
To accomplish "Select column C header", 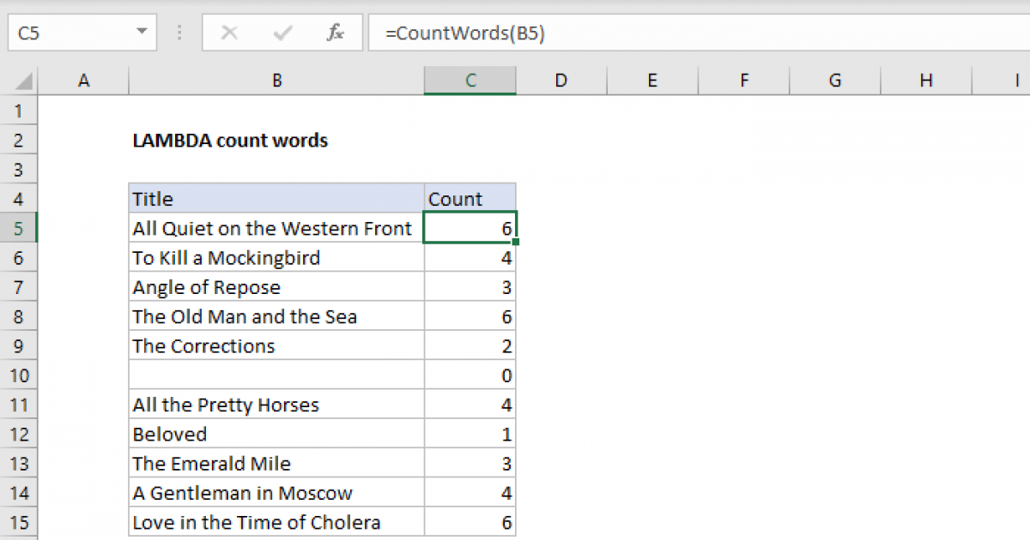I will [470, 80].
